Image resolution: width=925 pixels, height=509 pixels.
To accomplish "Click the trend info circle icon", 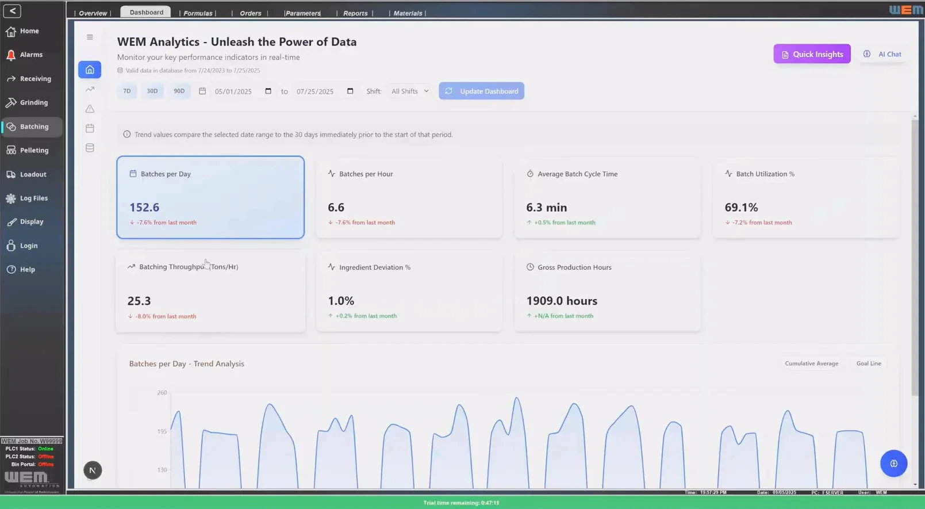I will (126, 135).
